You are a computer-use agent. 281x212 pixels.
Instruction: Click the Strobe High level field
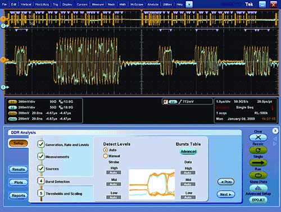click(x=114, y=173)
